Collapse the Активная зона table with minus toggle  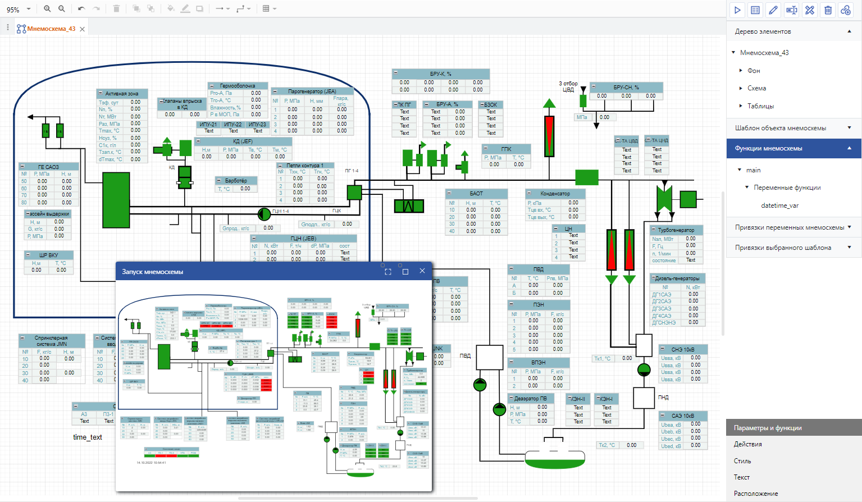[x=101, y=93]
